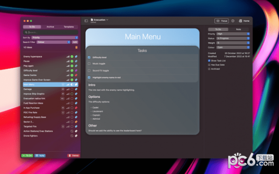Image resolution: width=279 pixels, height=174 pixels.
Task: Click the green status circle on Enemy hyperspace
Action: (x=72, y=57)
